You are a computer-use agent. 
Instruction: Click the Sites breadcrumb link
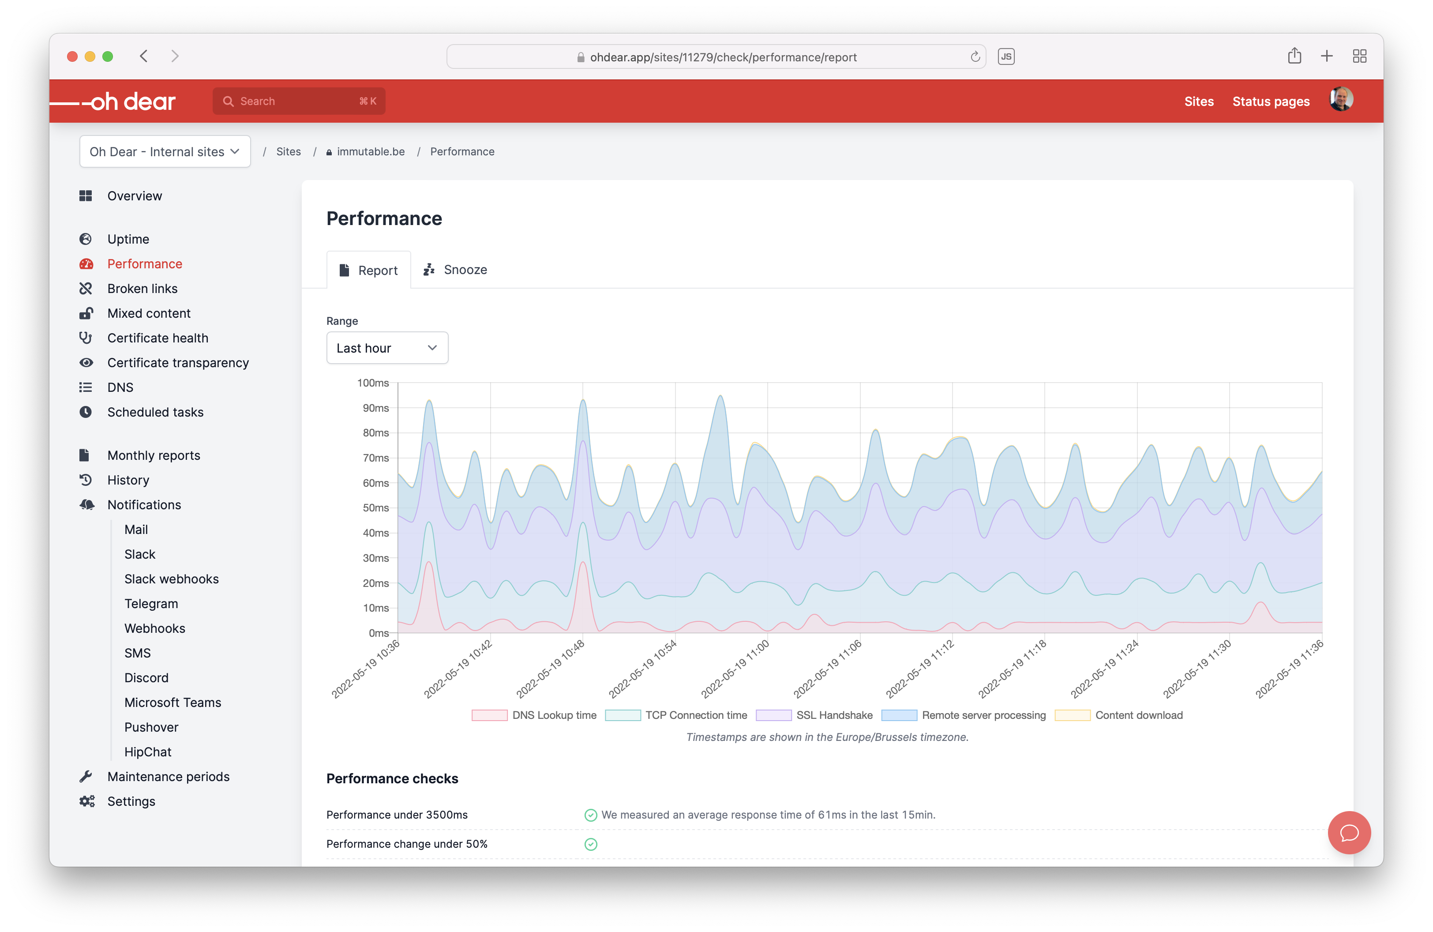[x=289, y=152]
